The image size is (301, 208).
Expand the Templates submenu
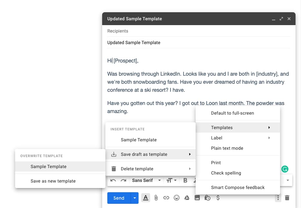pyautogui.click(x=222, y=128)
